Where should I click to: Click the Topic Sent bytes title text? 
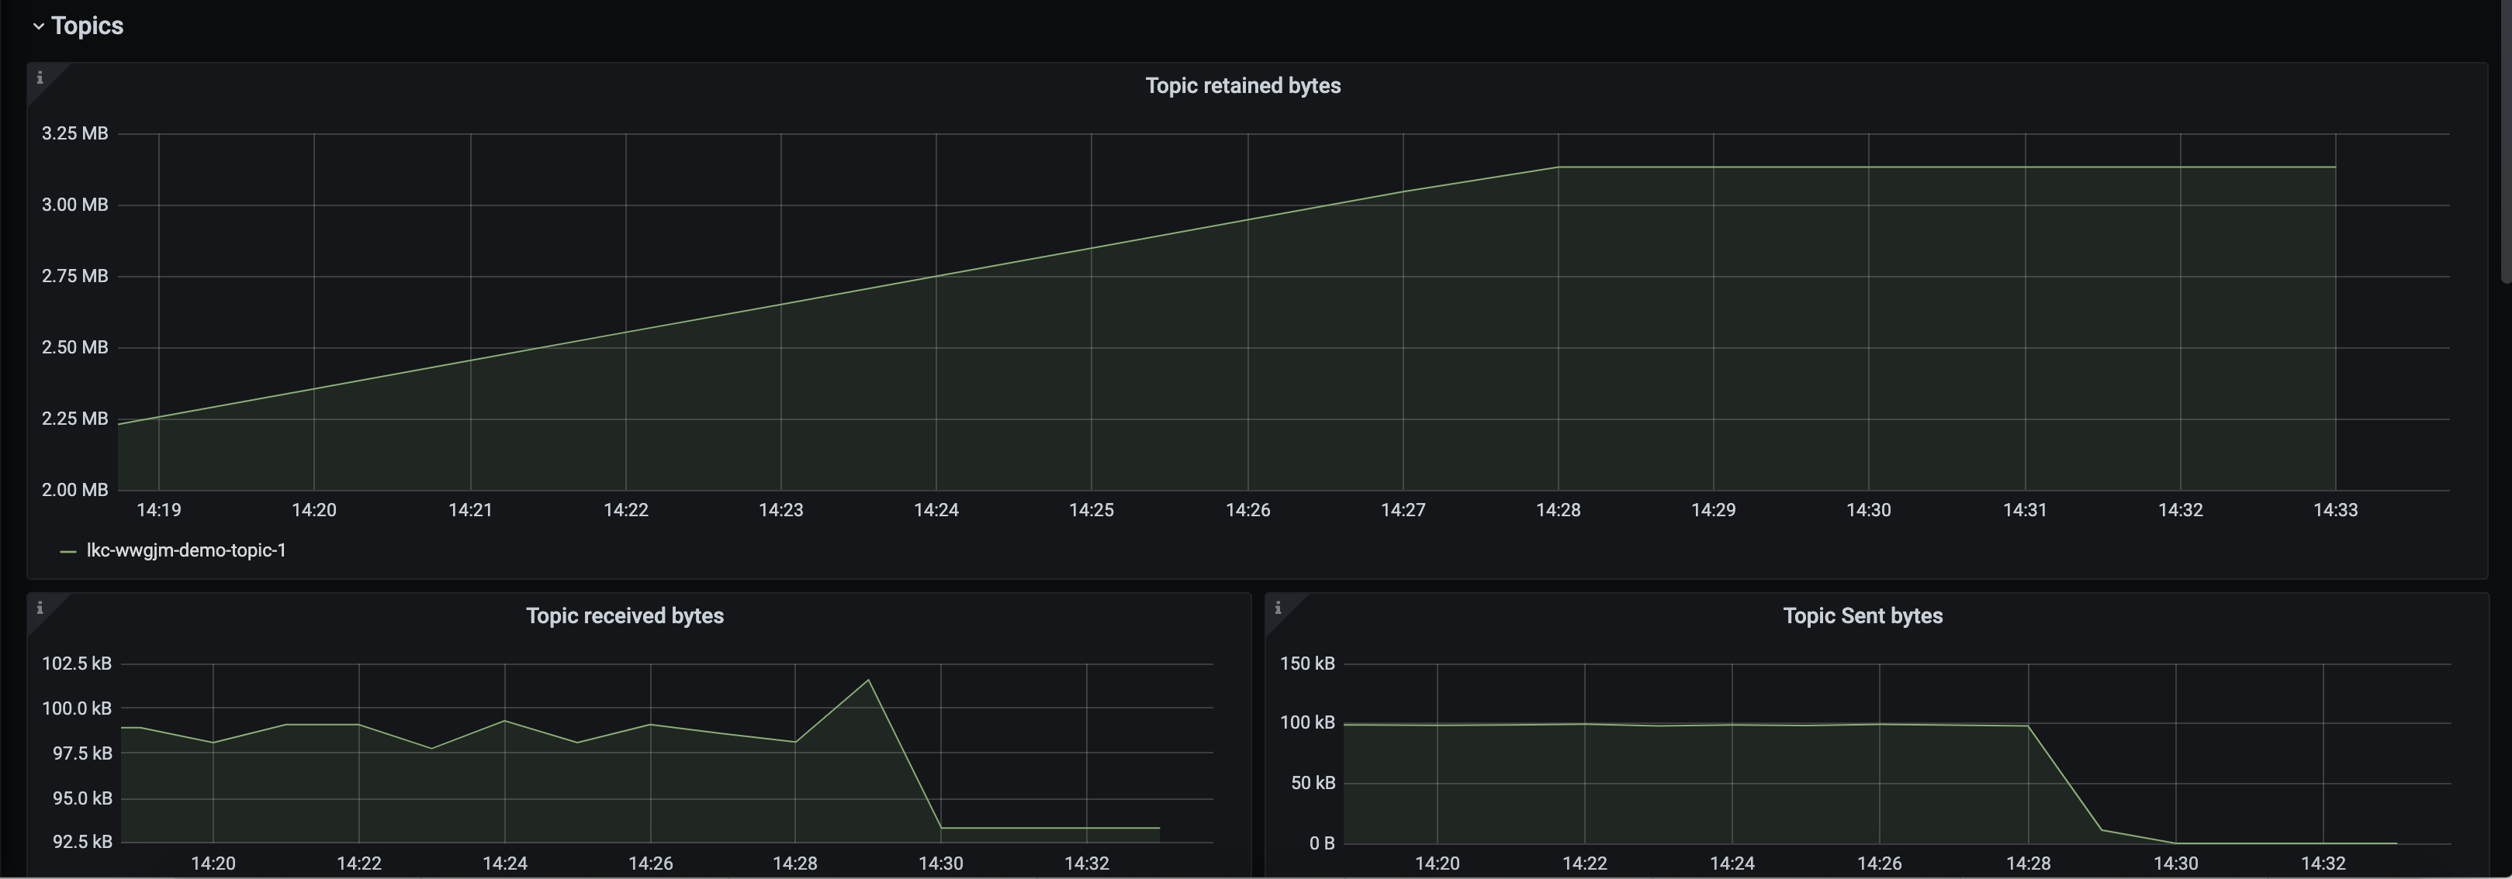click(x=1863, y=615)
